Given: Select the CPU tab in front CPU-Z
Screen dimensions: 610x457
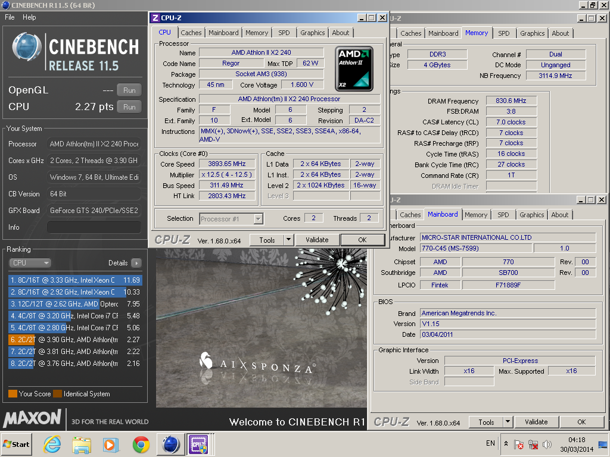Looking at the screenshot, I should tap(164, 32).
